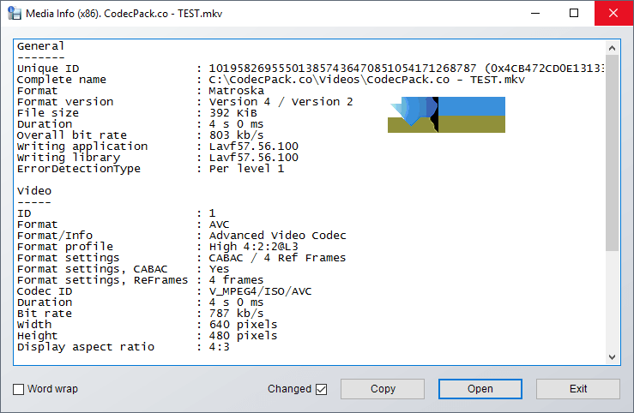Click 'Advanced Video Codec' text
The image size is (634, 413).
pyautogui.click(x=277, y=236)
